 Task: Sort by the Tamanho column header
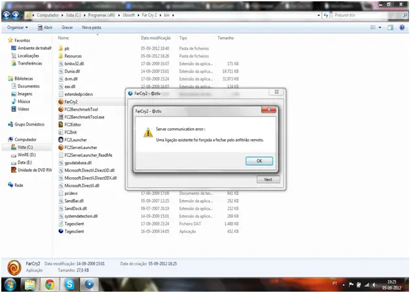click(225, 38)
